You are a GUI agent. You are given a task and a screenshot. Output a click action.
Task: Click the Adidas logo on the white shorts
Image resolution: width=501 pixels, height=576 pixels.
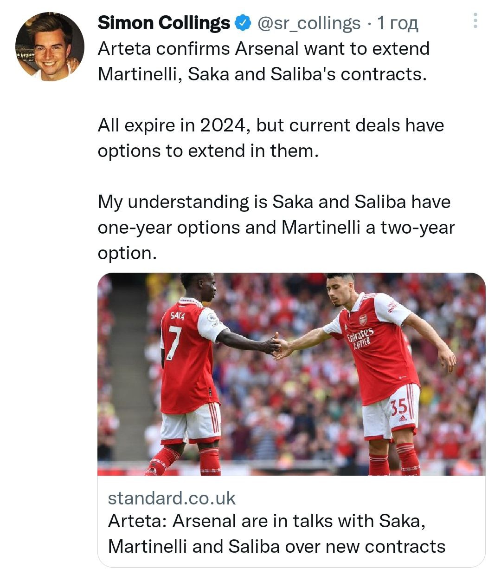[x=401, y=418]
